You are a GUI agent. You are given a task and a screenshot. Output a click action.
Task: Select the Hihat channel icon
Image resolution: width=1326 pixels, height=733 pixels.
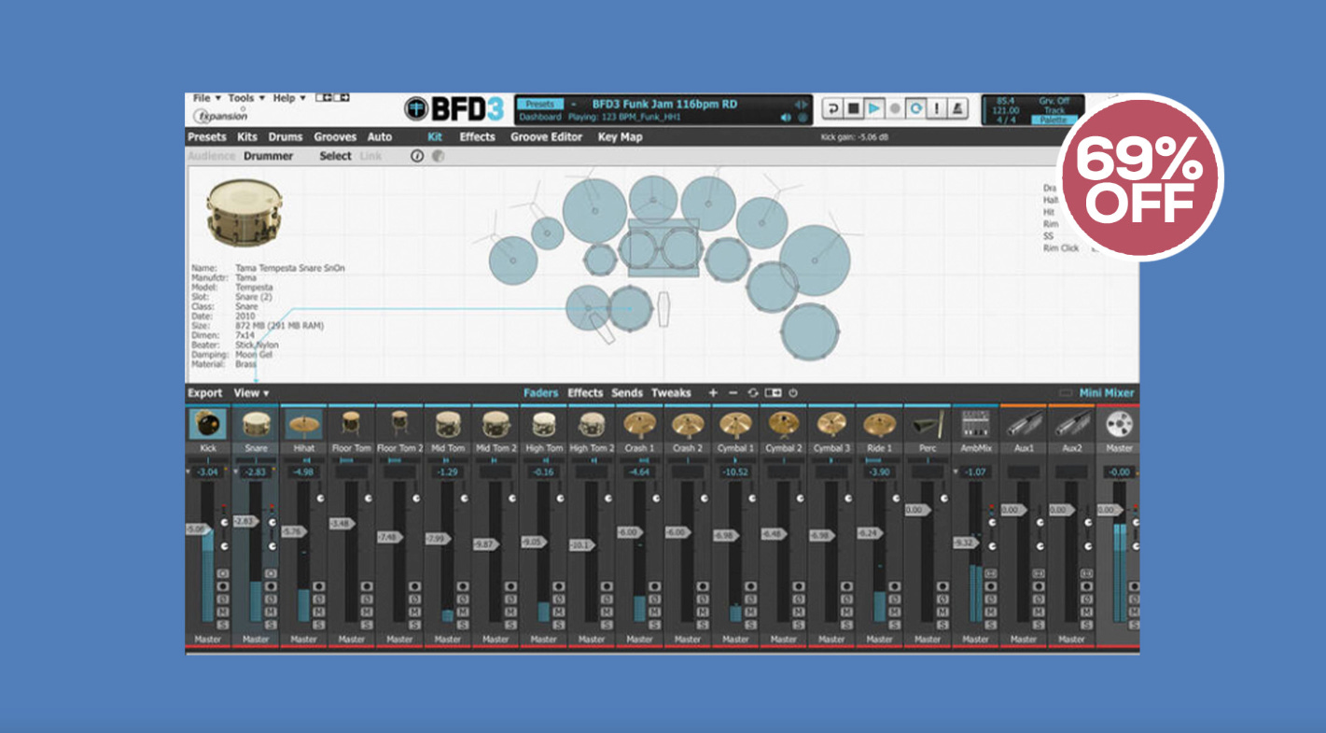click(x=303, y=425)
